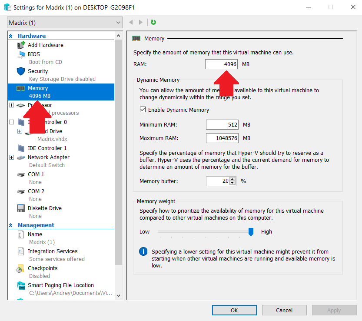The height and width of the screenshot is (321, 362).
Task: Click the Processor chip icon
Action: click(x=21, y=105)
